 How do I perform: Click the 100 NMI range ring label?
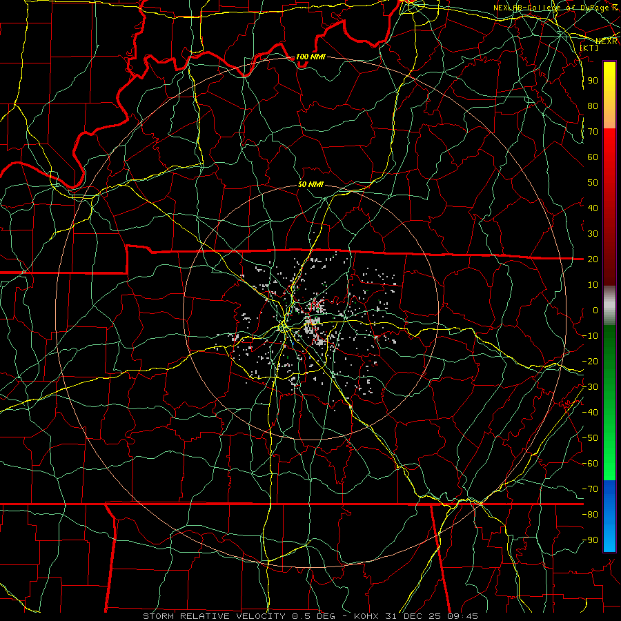tap(310, 57)
